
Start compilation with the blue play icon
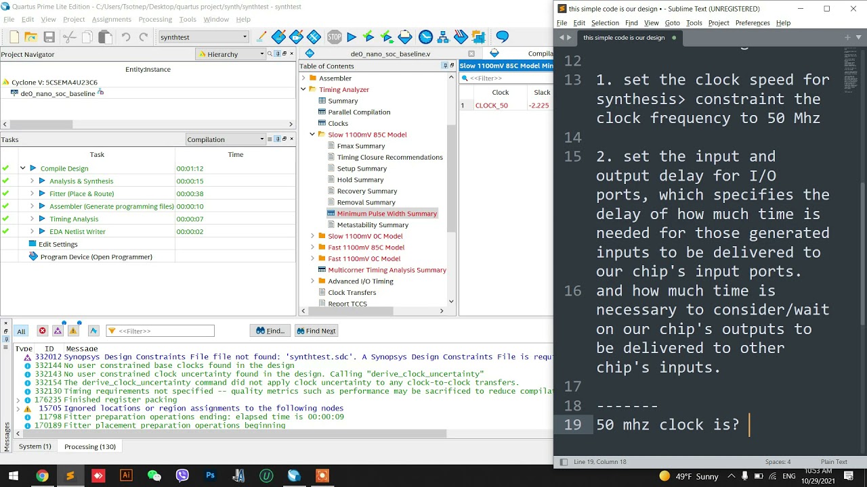[x=352, y=37]
